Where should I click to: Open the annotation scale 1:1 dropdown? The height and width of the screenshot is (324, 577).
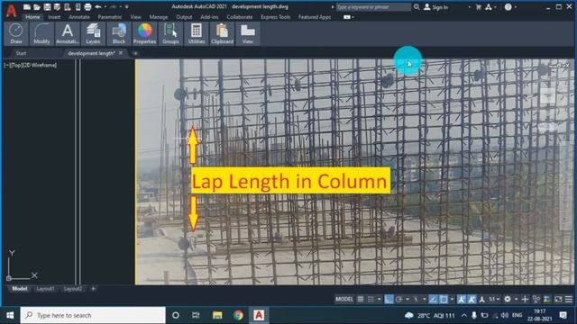coord(494,299)
